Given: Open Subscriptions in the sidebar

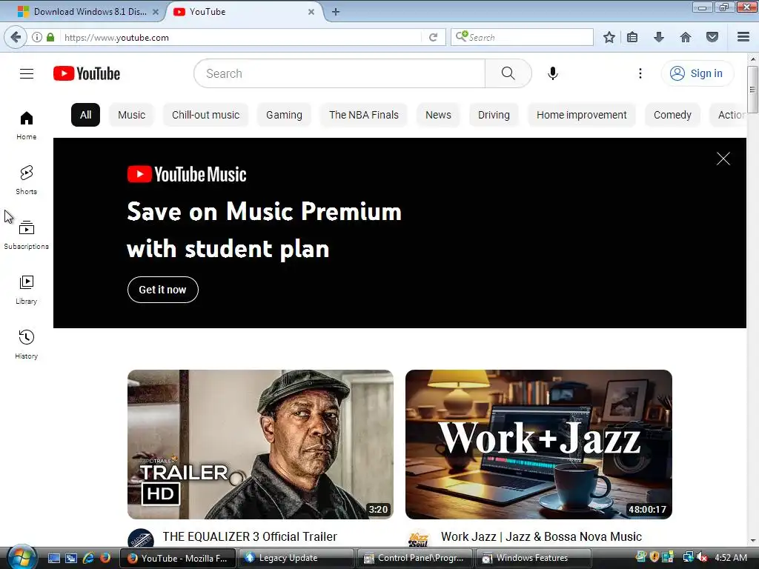Looking at the screenshot, I should click(27, 235).
